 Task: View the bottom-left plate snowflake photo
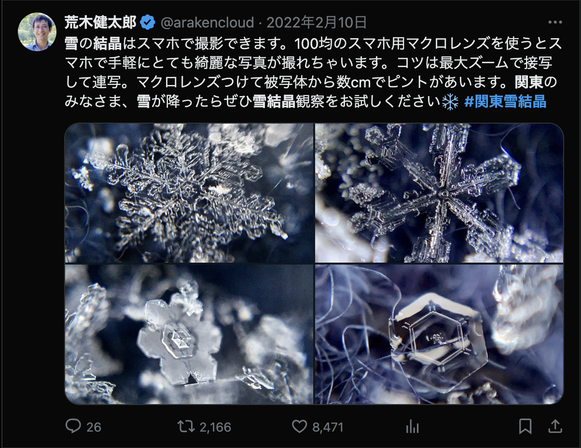tap(189, 334)
